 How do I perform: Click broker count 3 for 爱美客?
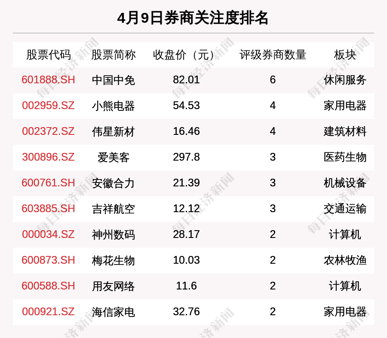point(273,157)
